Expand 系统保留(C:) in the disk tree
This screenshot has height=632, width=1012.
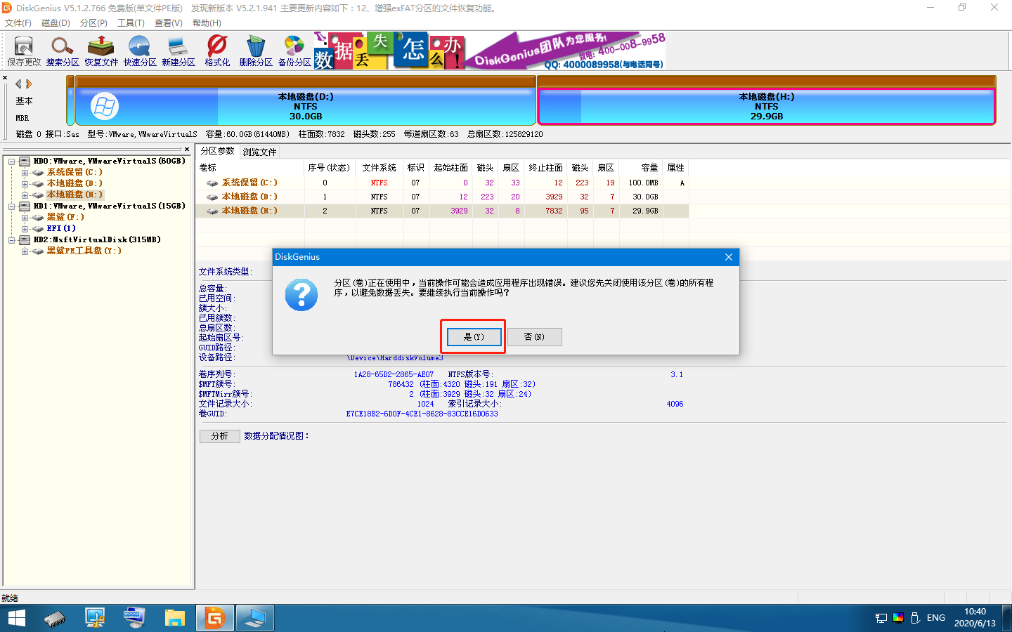pos(25,173)
